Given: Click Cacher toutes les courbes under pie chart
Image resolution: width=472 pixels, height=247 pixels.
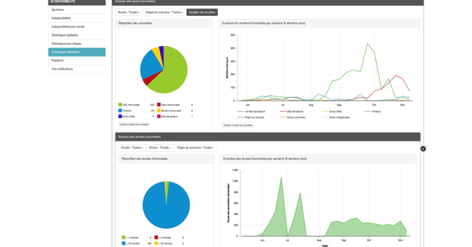Looking at the screenshot, I should pos(134,124).
